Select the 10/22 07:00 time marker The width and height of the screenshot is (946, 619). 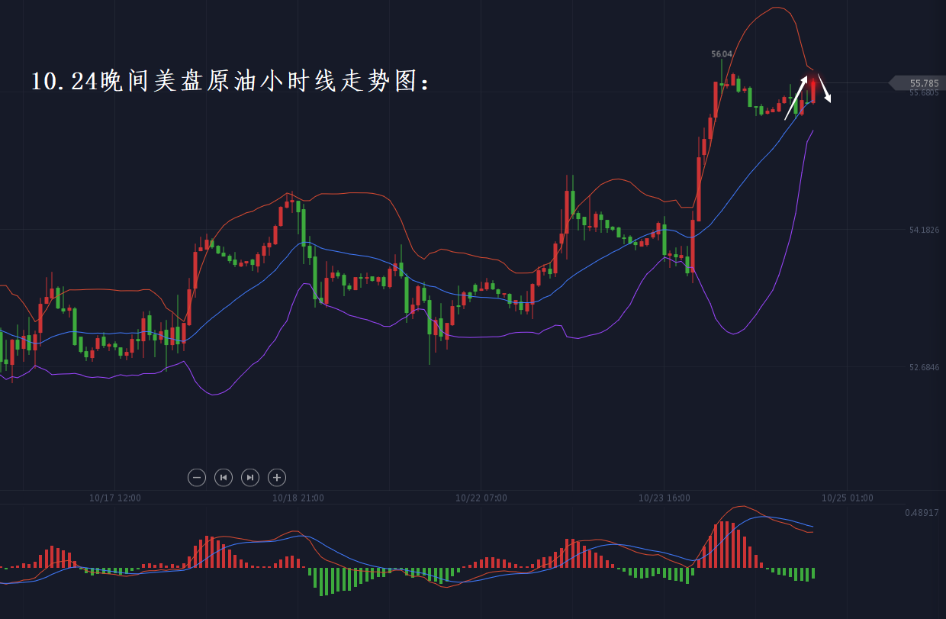[481, 498]
